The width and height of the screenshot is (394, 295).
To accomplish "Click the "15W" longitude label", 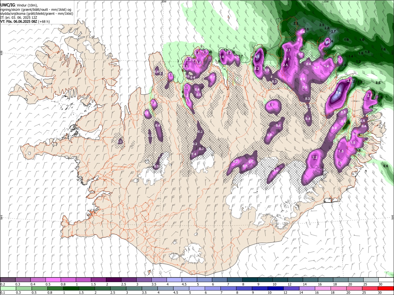I will coord(326,2).
